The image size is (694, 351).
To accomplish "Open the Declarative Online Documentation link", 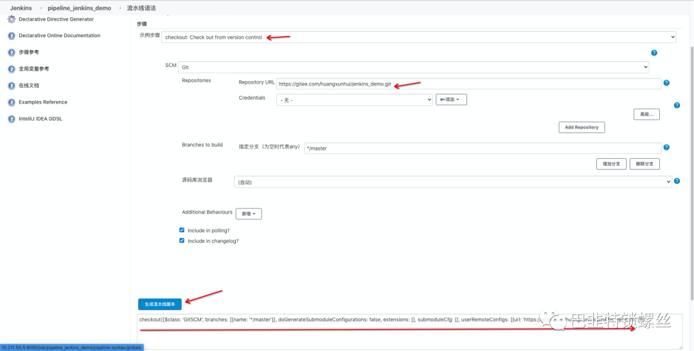I will 59,36.
